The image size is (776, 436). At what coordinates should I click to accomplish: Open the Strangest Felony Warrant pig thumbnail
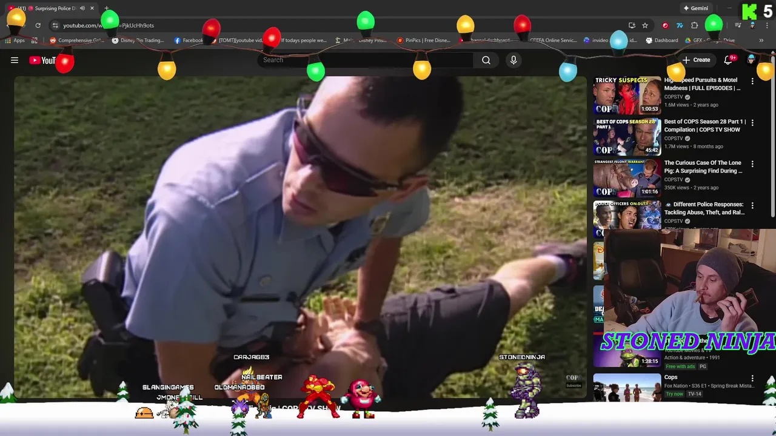[627, 178]
